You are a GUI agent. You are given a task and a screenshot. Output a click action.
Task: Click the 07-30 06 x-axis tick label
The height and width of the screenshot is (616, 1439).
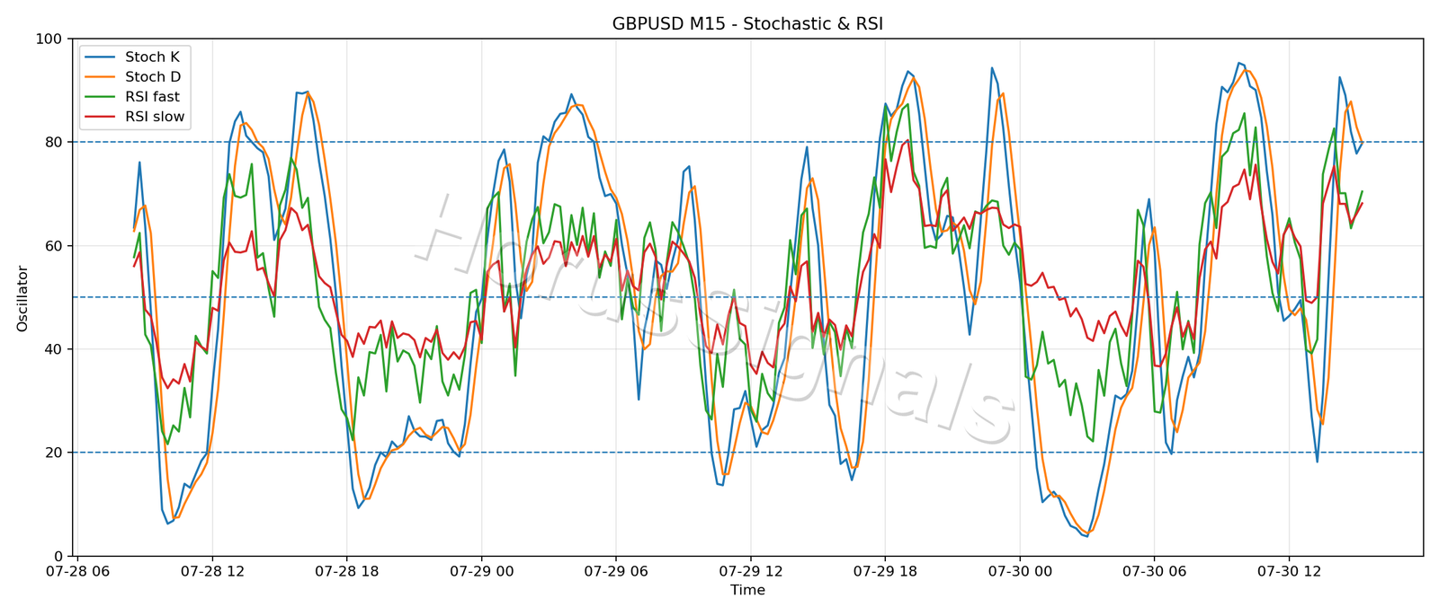1154,570
